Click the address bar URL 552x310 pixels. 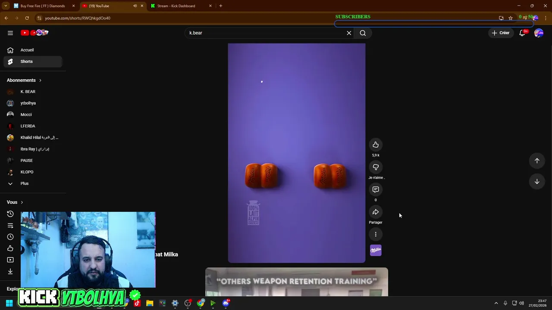point(78,18)
